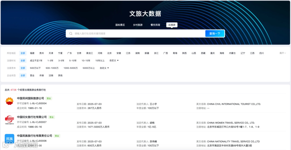Viewport: 291px width, 150px height.
Task: Filter region by 湖南
Action: tap(137, 53)
